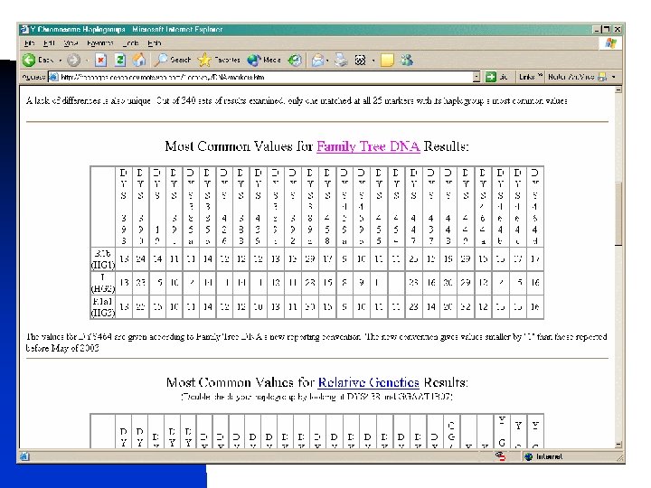Open the Edit menu
The image size is (651, 488).
[49, 42]
